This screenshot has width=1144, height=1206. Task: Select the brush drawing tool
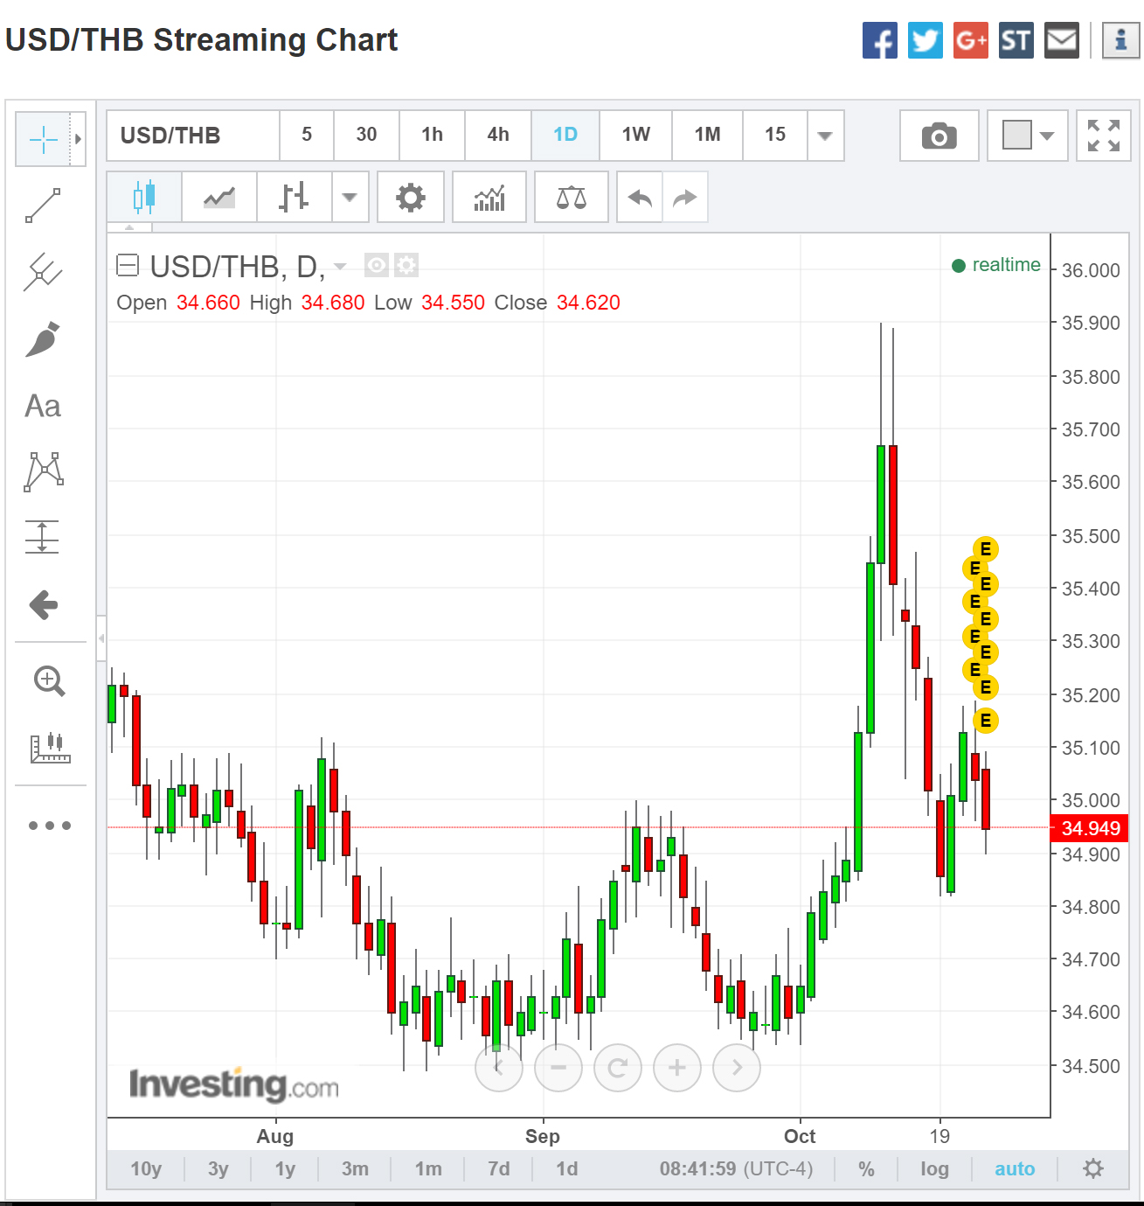click(43, 339)
